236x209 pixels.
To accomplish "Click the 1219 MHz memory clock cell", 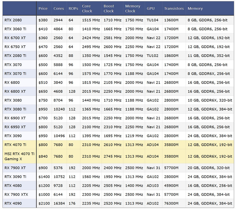I will [134, 136].
